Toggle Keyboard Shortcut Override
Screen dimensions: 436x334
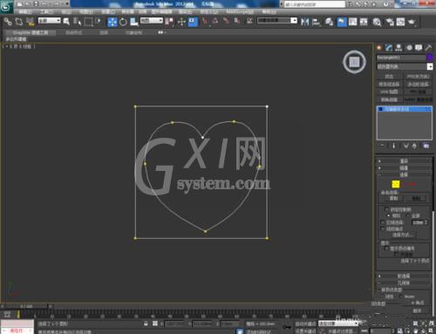coord(193,22)
